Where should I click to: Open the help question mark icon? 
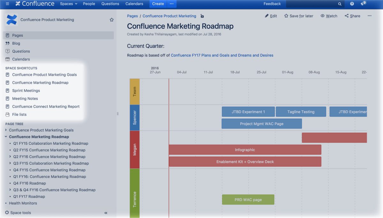click(352, 4)
